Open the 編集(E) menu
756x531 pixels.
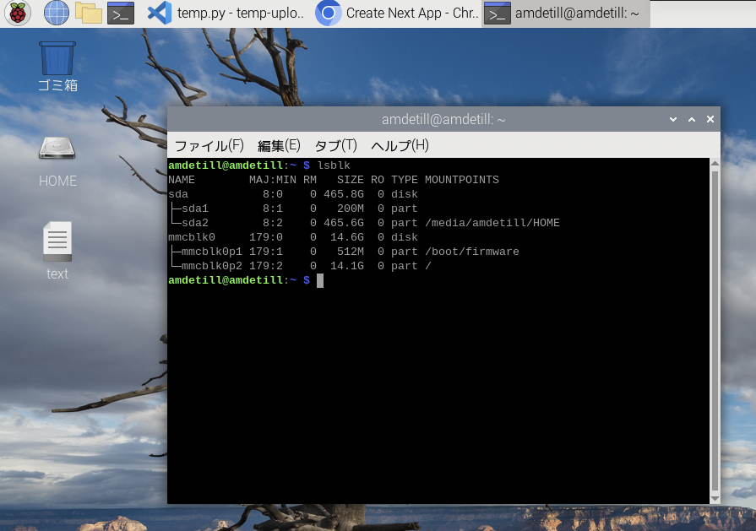(x=279, y=145)
